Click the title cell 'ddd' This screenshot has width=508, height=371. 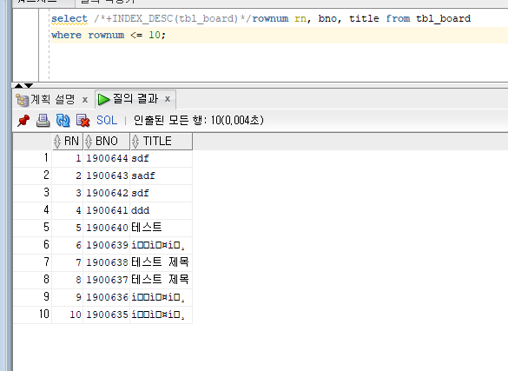coord(162,210)
